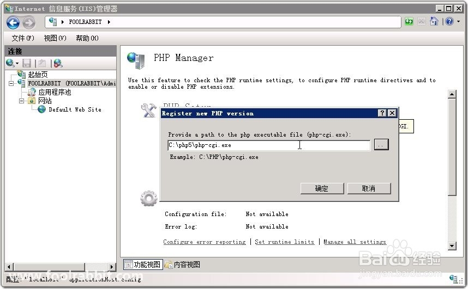
Task: Click 'Not available' next to Configuration file
Action: click(267, 214)
